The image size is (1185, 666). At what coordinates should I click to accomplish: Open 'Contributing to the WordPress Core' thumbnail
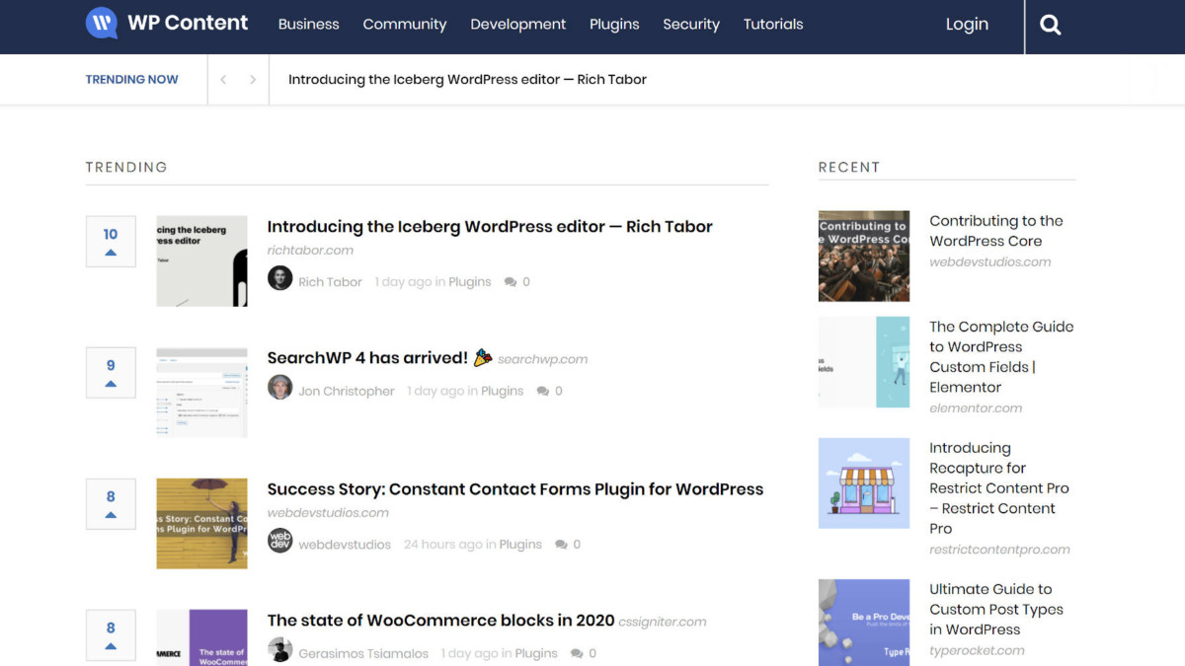pyautogui.click(x=863, y=256)
